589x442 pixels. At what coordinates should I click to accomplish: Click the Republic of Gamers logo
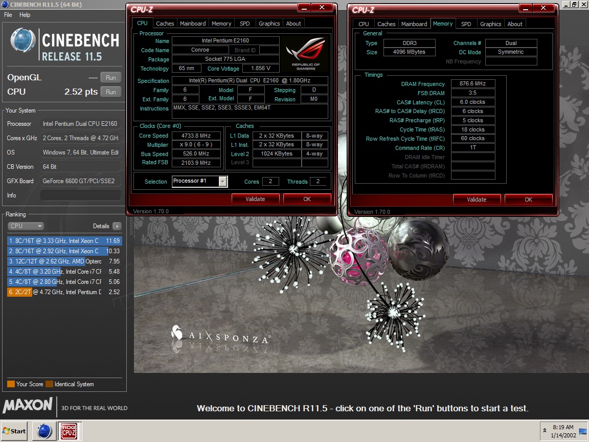(305, 53)
